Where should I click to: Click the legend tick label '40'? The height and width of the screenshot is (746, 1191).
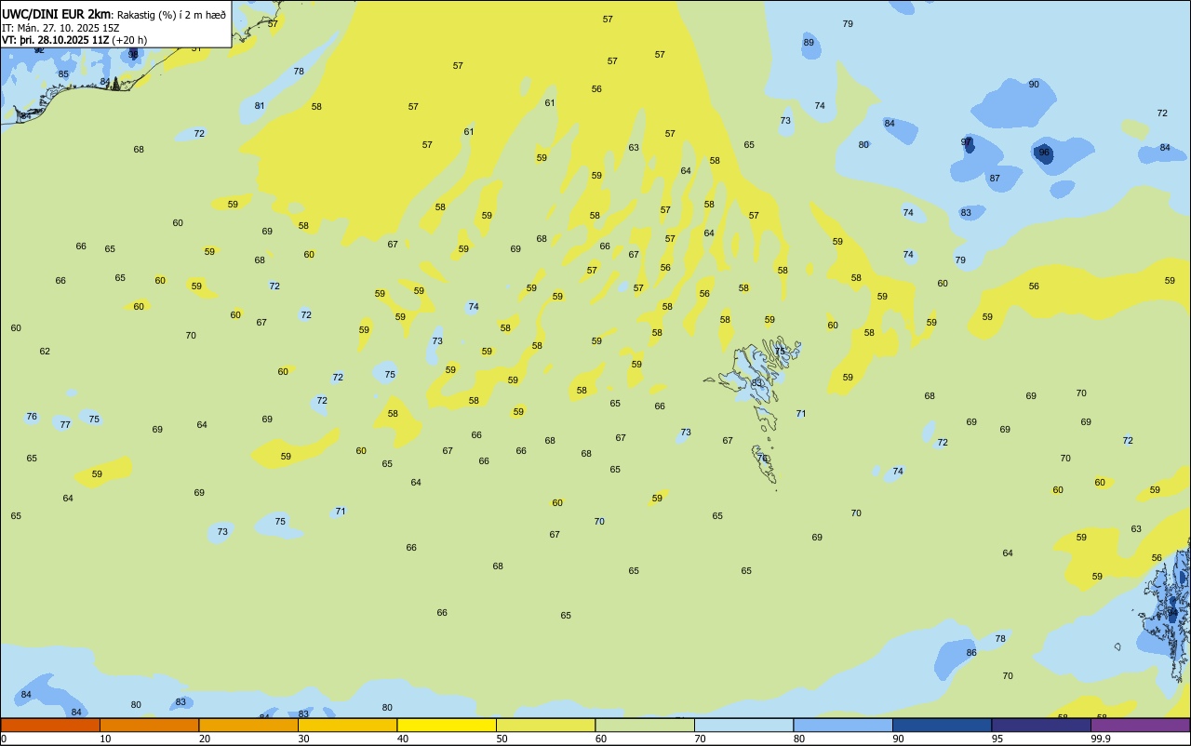pyautogui.click(x=403, y=739)
